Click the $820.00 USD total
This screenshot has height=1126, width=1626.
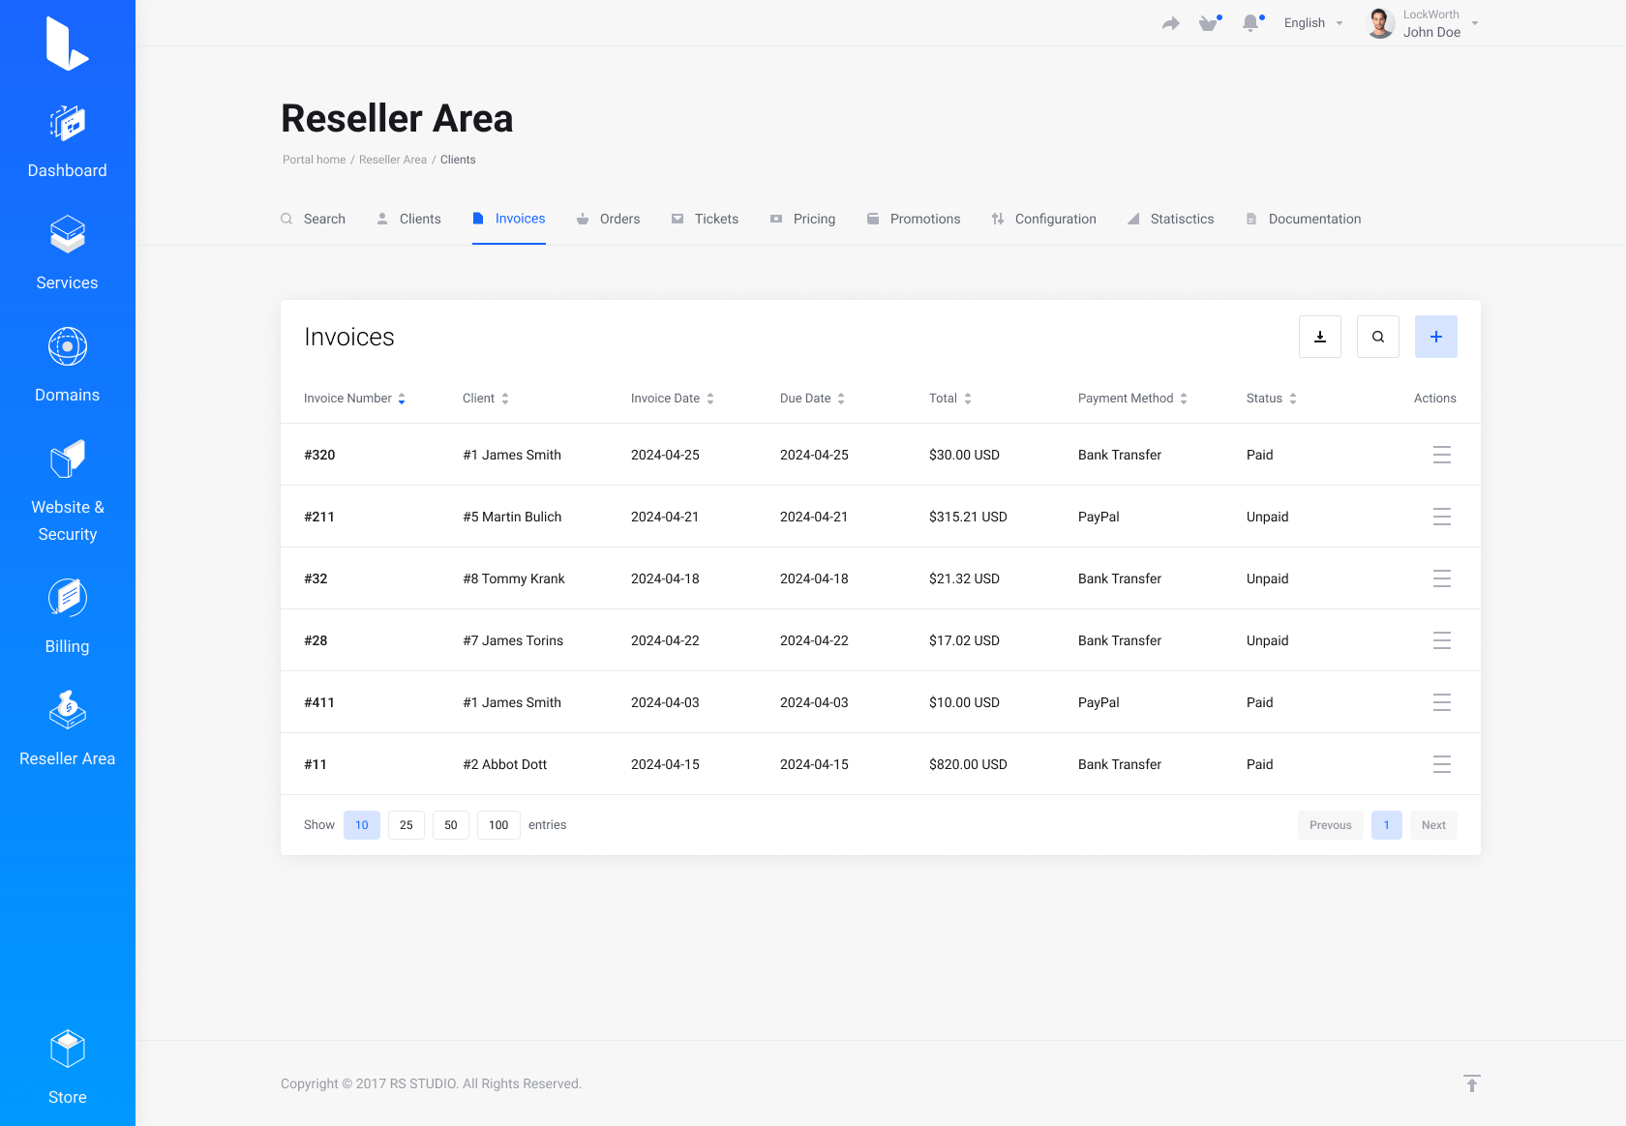pos(968,764)
